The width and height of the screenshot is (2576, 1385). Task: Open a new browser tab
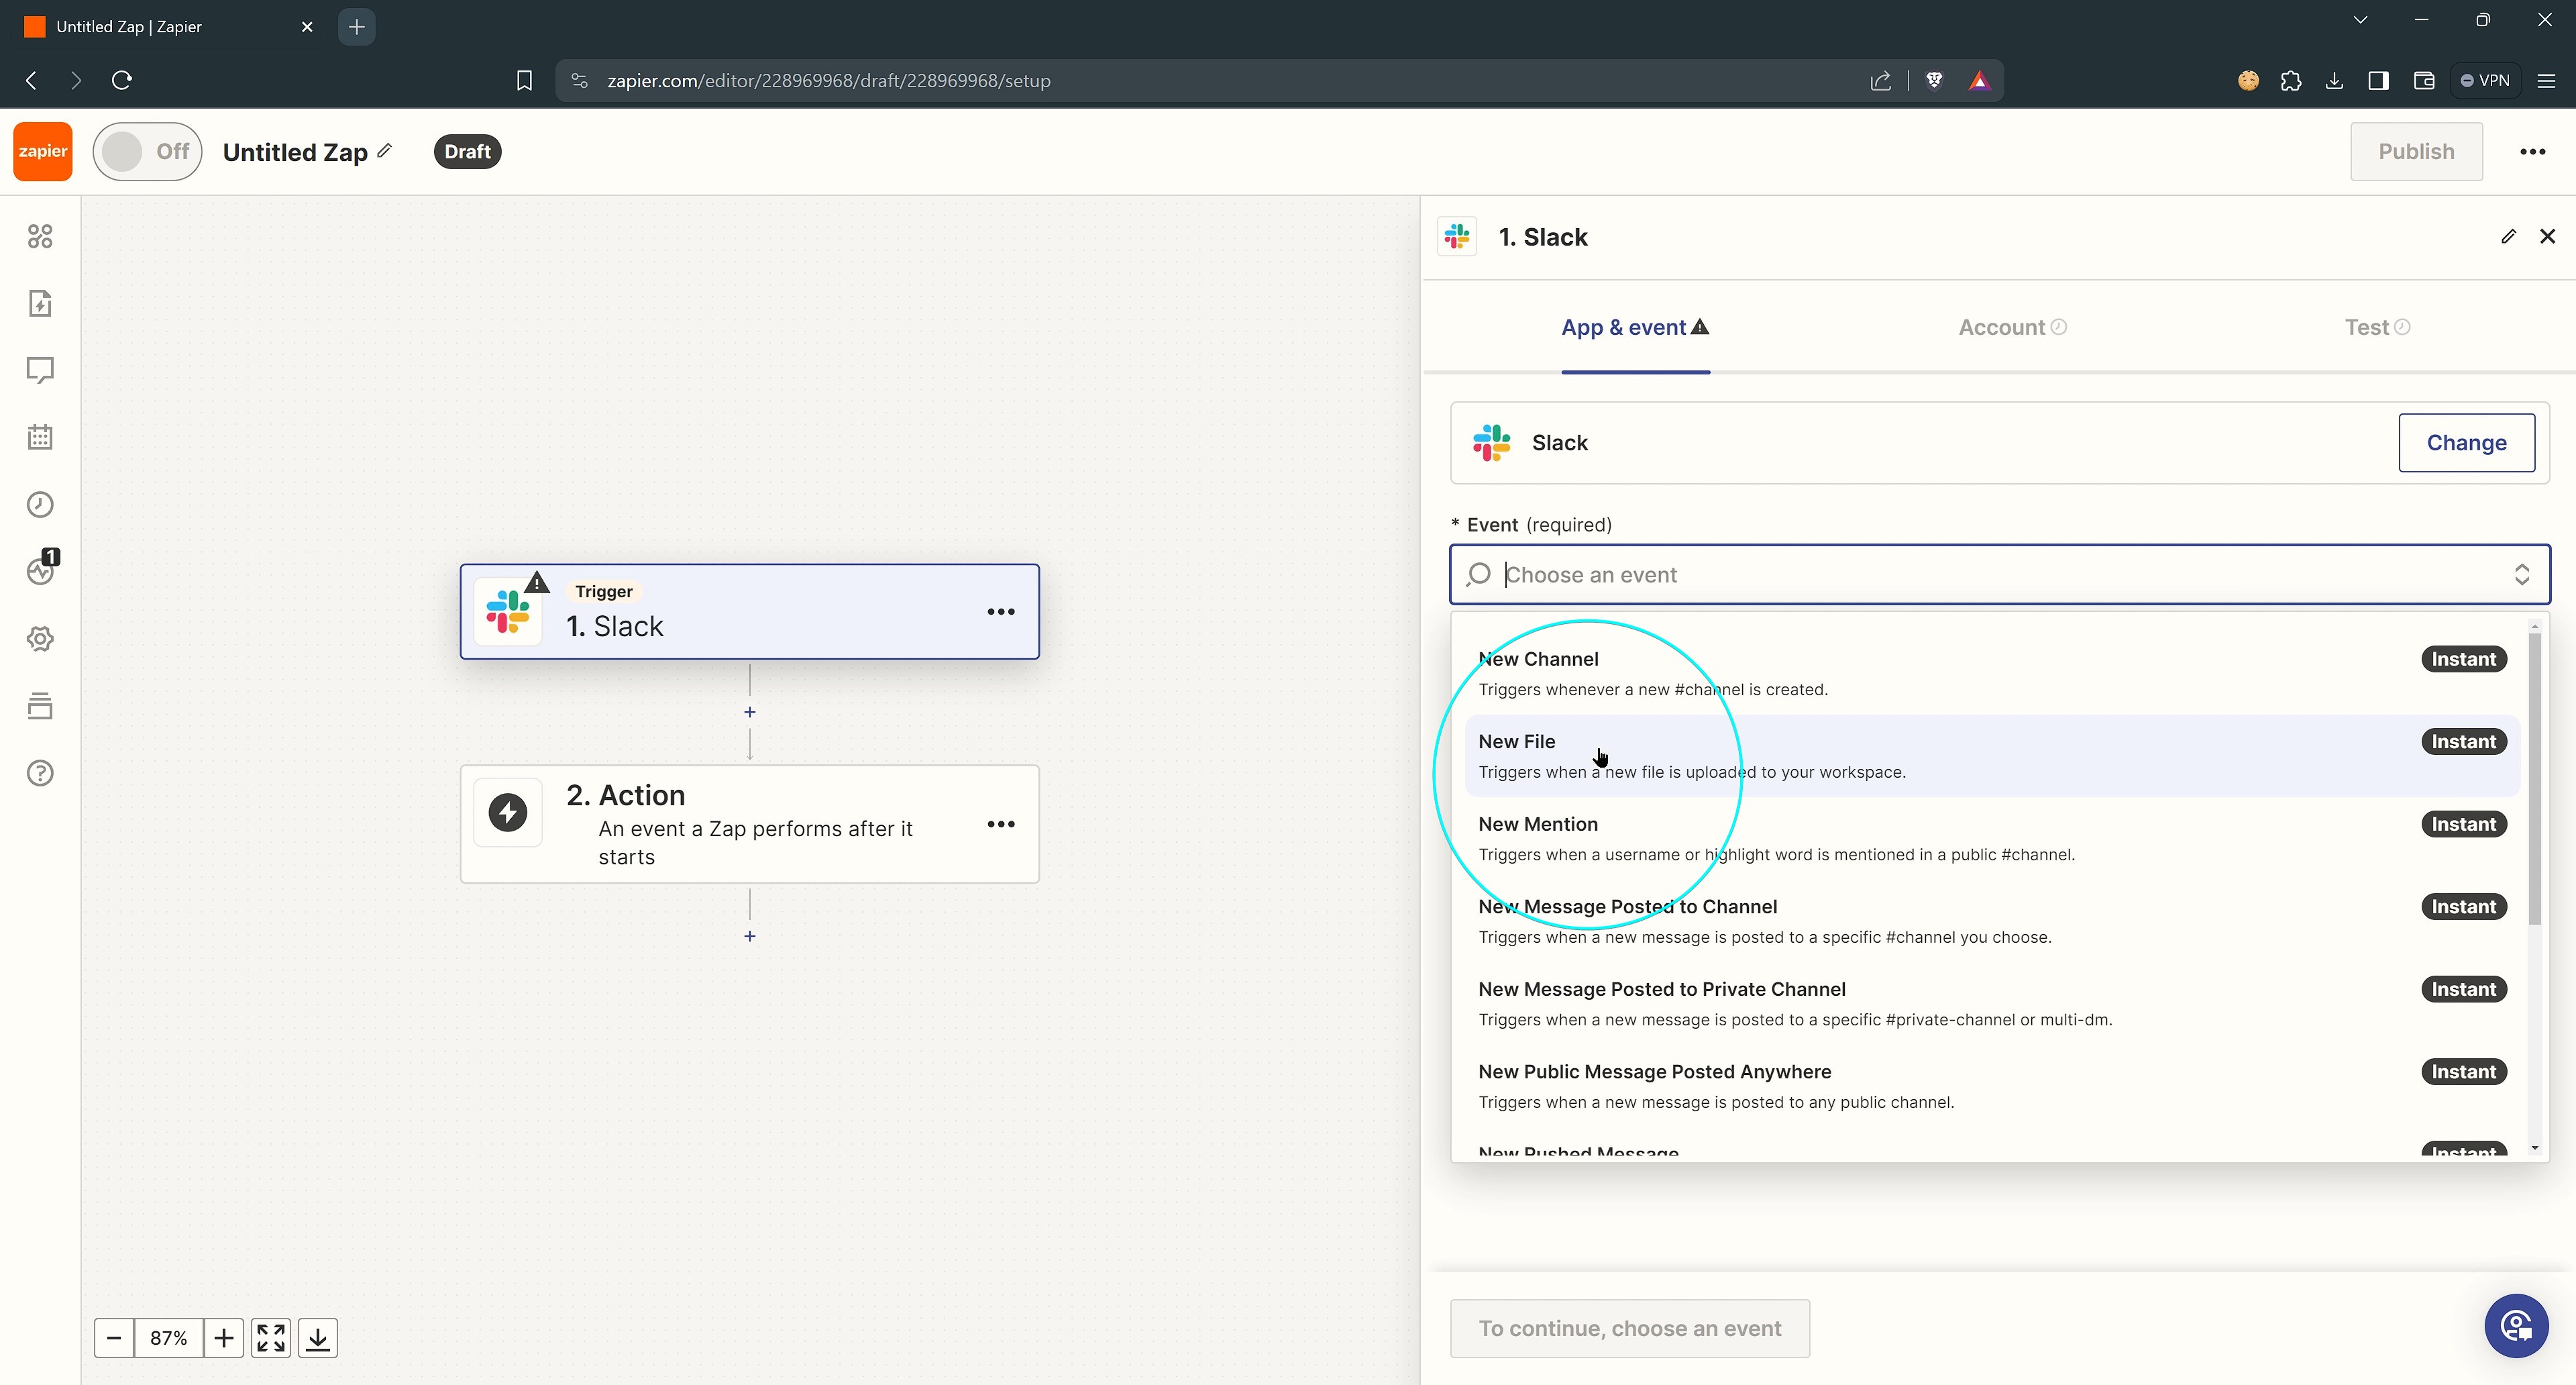click(356, 27)
